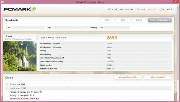
Task: Open the Tuning tab
Action: 141,9
